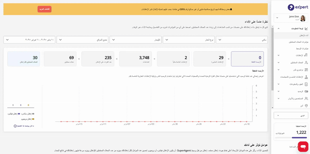Toggle the Featured listing purple legend swatch
The image size is (310, 154).
pos(19,114)
